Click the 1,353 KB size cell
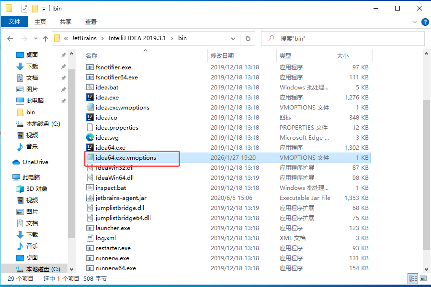The width and height of the screenshot is (431, 287). point(356,198)
